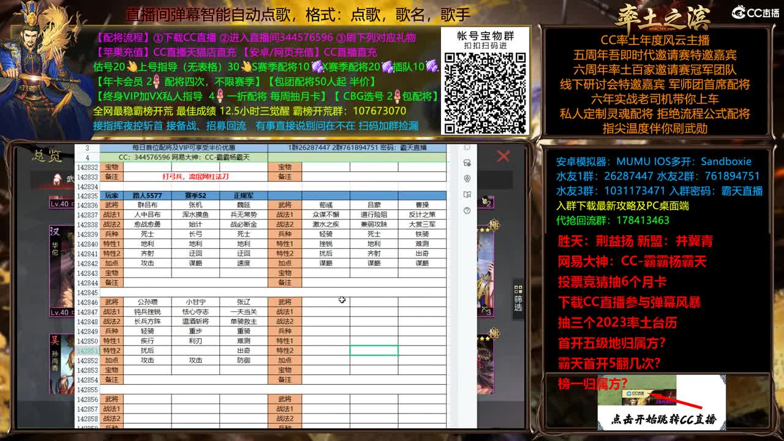The height and width of the screenshot is (441, 784).
Task: Select the 道行险阻 cell
Action: click(374, 215)
